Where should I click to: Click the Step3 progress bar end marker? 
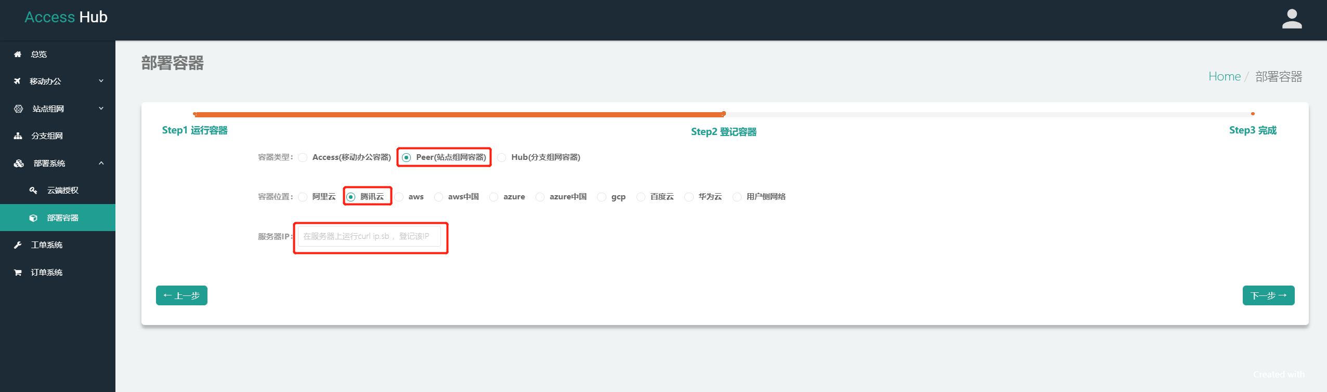tap(1253, 114)
